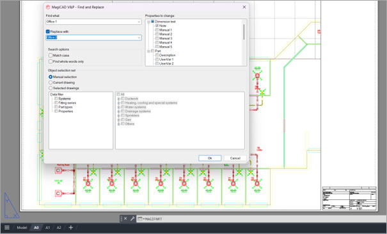Switch to the Model tab
Screen dimensions: 387x234
[22, 228]
